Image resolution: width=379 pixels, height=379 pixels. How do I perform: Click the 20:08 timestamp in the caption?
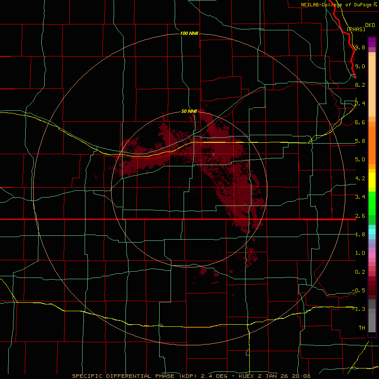pos(301,376)
